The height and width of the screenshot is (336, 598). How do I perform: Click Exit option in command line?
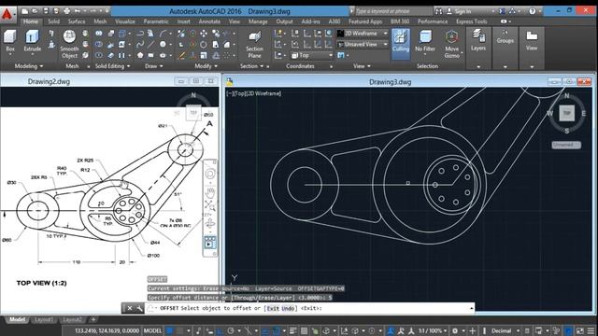(x=273, y=308)
